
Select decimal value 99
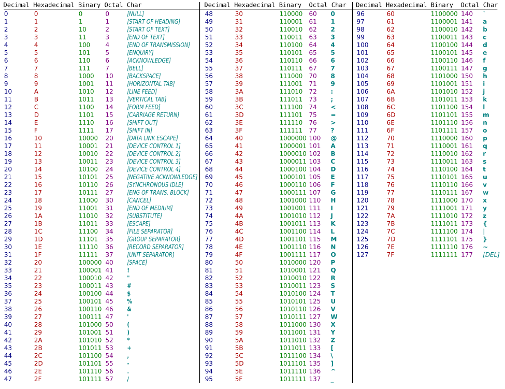coord(360,37)
